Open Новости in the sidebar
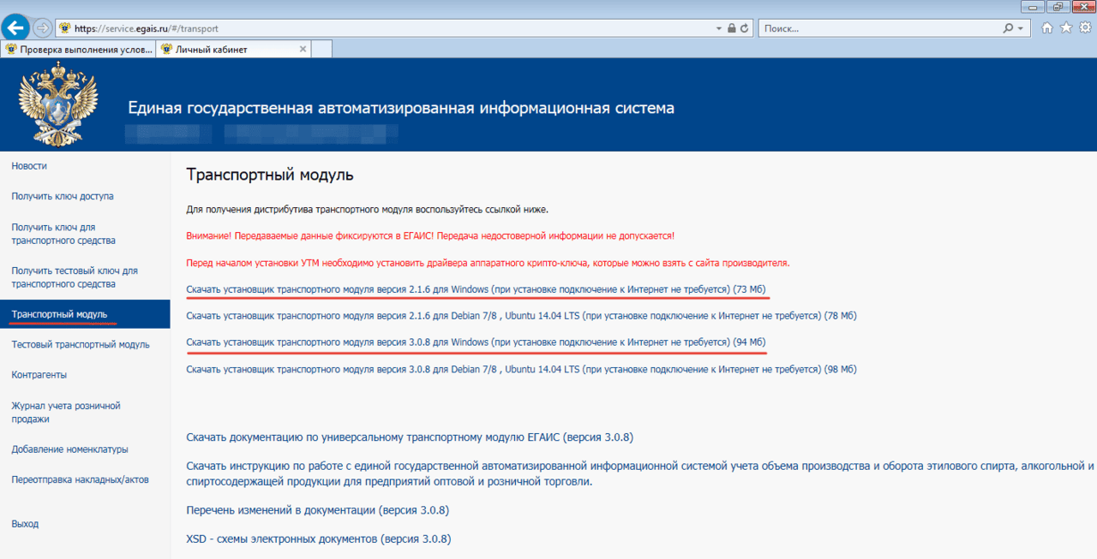 pos(29,166)
